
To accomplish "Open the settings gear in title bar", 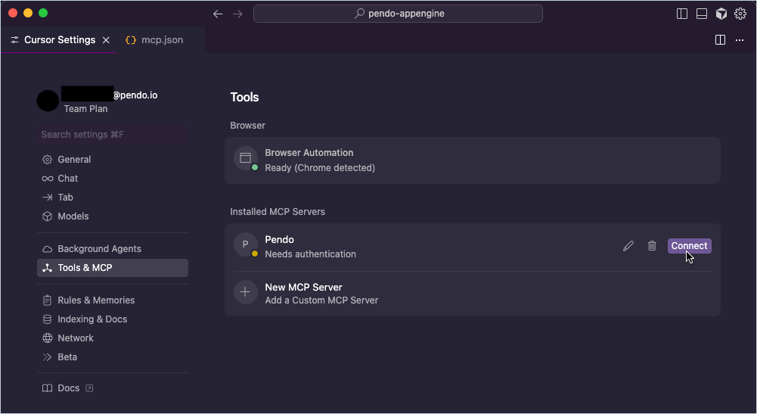I will tap(740, 14).
